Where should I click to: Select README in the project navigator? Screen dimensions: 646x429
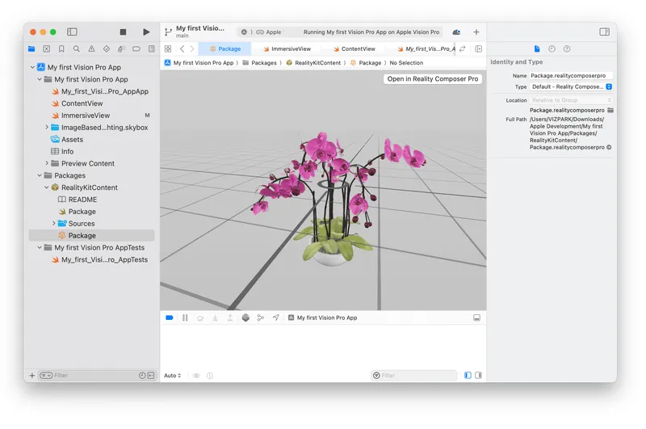click(x=82, y=200)
